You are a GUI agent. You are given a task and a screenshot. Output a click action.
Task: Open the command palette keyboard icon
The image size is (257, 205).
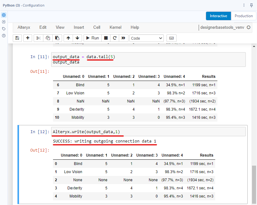(x=171, y=38)
